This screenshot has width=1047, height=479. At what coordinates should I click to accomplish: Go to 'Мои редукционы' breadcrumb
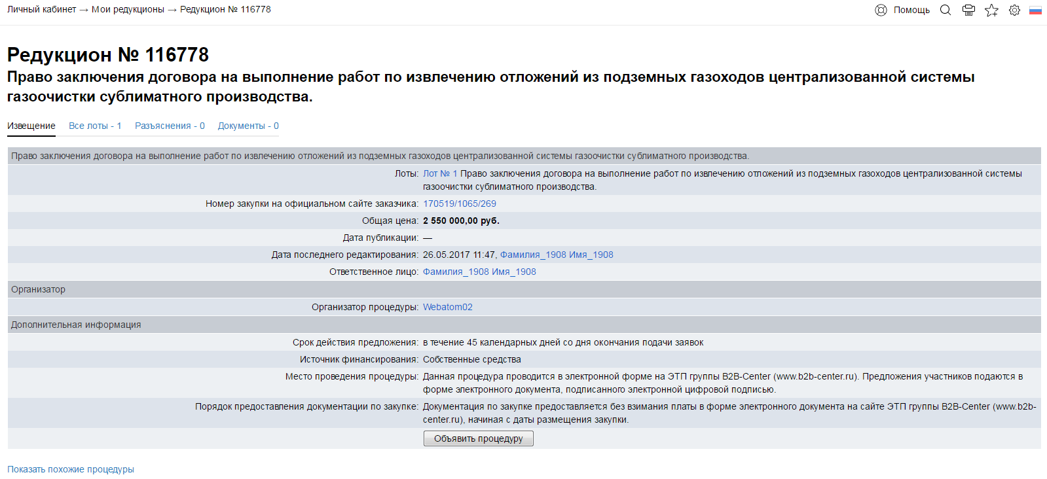pos(128,9)
